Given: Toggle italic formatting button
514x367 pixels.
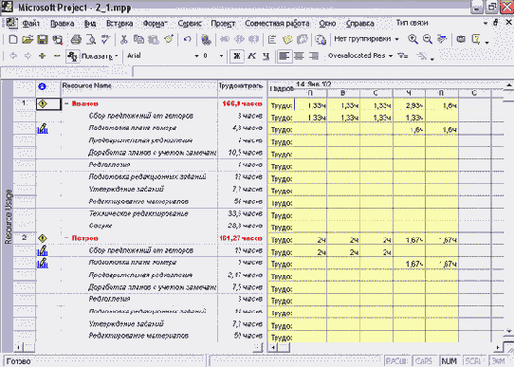Looking at the screenshot, I should pos(251,56).
